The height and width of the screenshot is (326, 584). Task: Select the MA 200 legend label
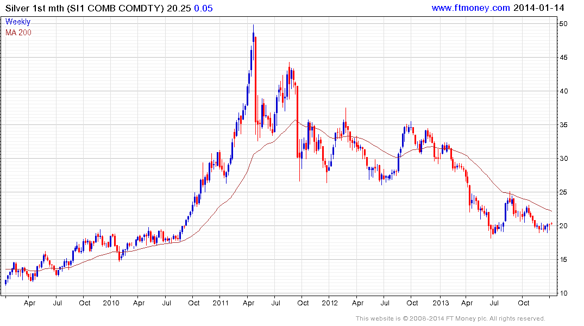(18, 33)
